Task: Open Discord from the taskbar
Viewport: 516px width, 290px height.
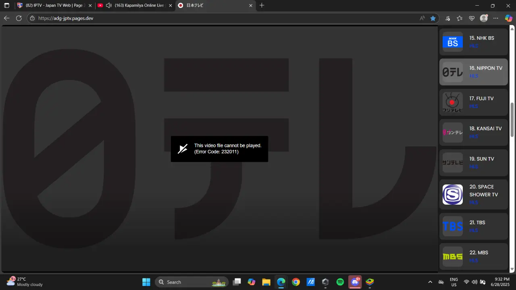Action: click(355, 282)
